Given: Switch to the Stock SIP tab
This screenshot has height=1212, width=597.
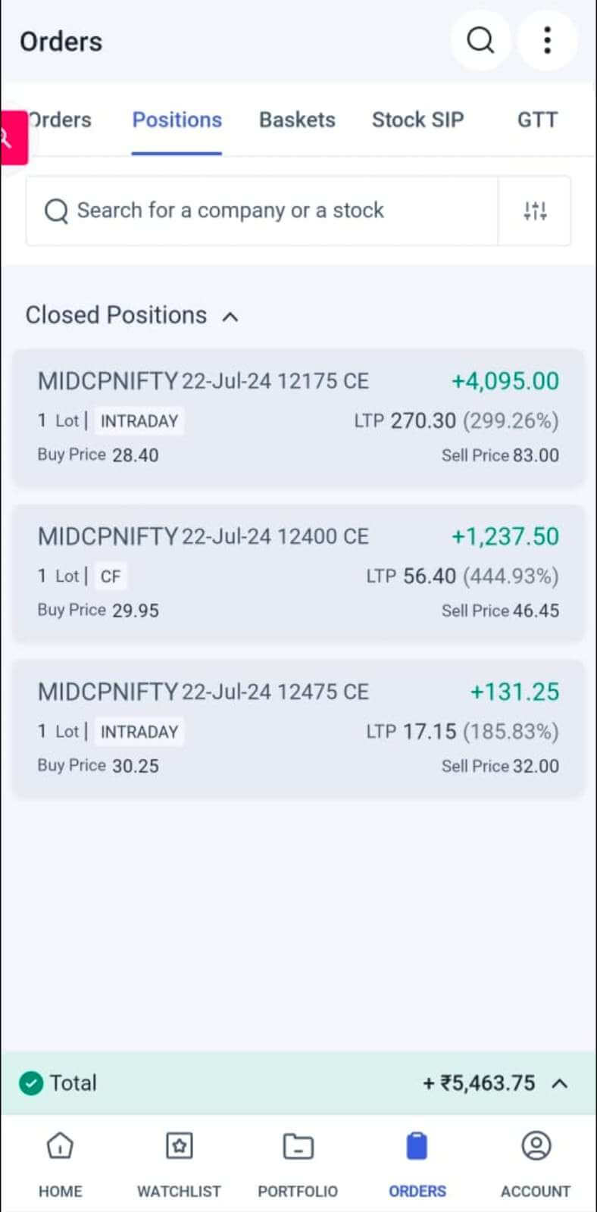Looking at the screenshot, I should click(417, 120).
